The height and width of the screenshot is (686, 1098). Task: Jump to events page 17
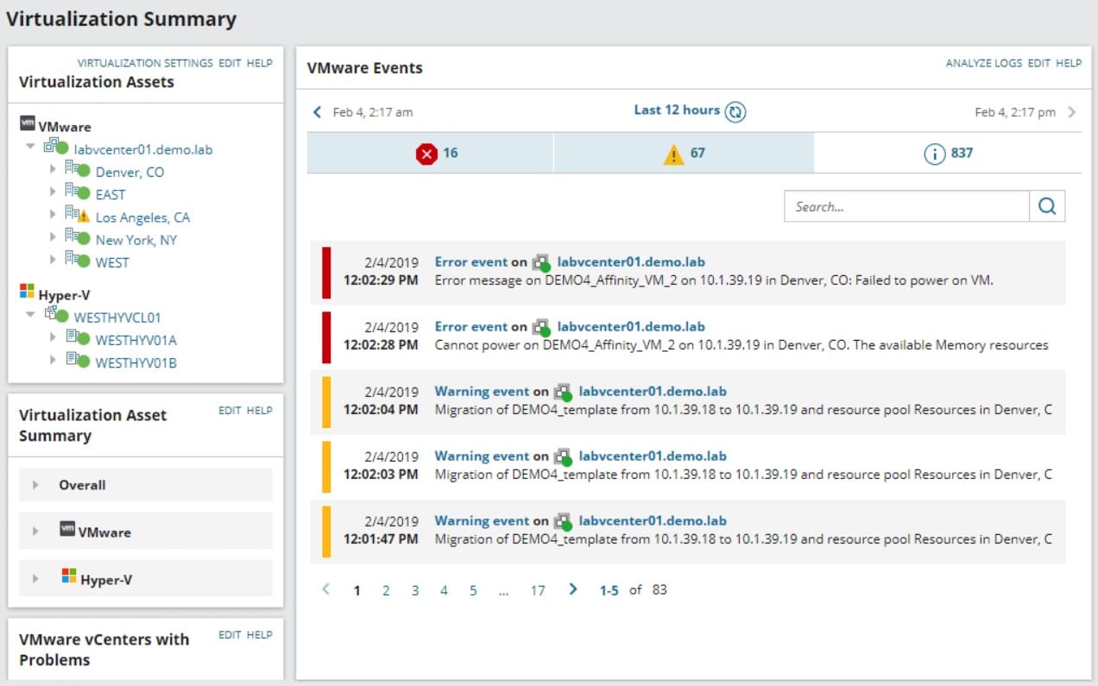pyautogui.click(x=538, y=591)
